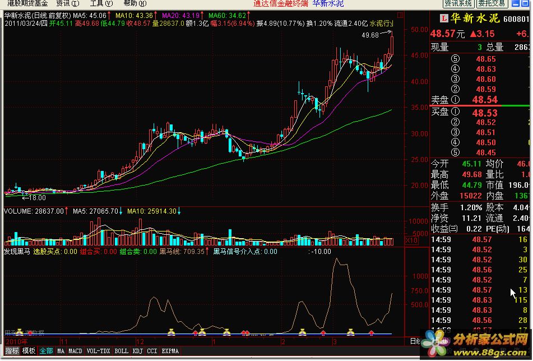Select the KDJ indicator tab
The height and width of the screenshot is (361, 533).
click(x=138, y=351)
